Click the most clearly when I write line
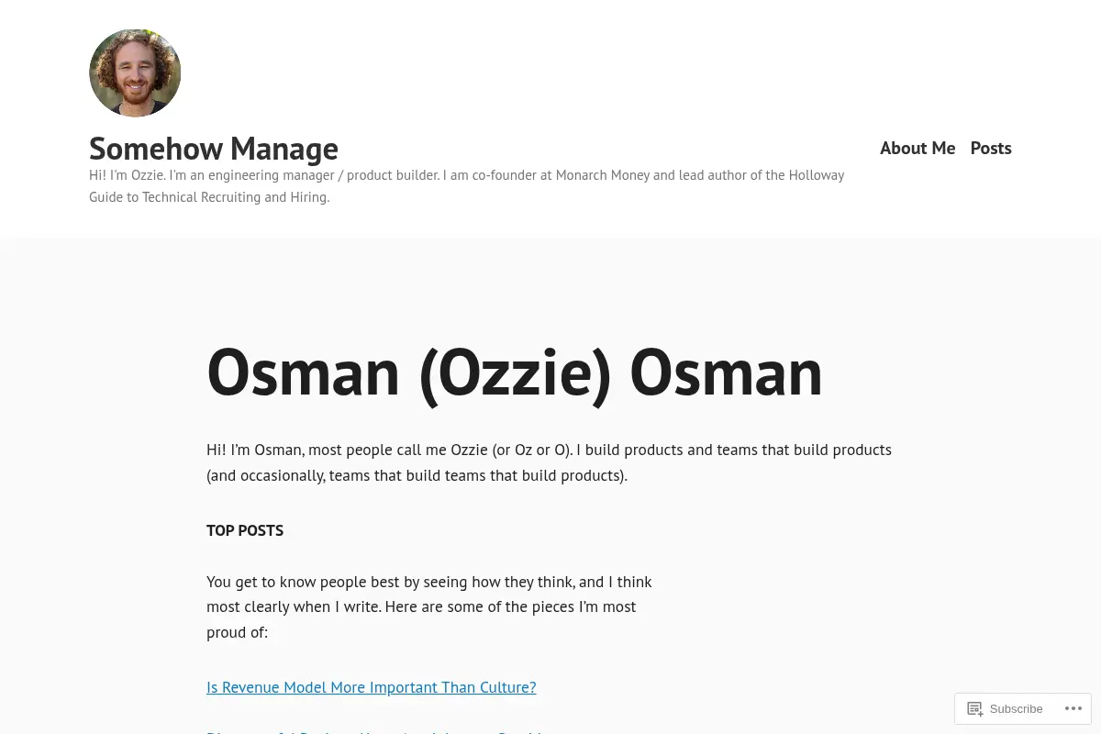The height and width of the screenshot is (734, 1101). tap(421, 606)
